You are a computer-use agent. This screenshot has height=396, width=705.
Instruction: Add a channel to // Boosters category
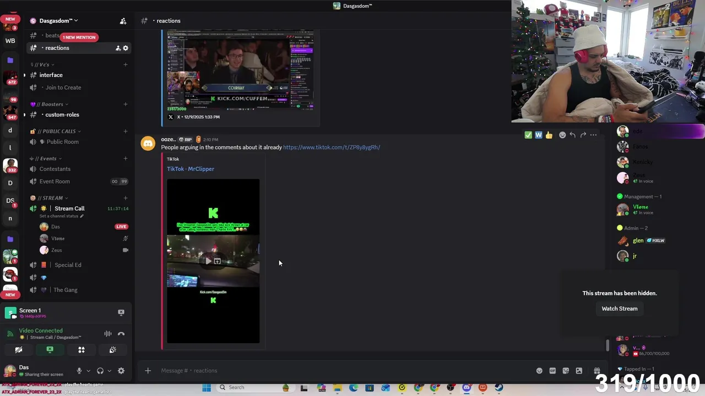pos(125,104)
